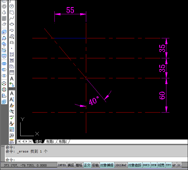Toggle DYN dynamic input
Viewport: 188px width, 170px height.
pyautogui.click(x=154, y=165)
